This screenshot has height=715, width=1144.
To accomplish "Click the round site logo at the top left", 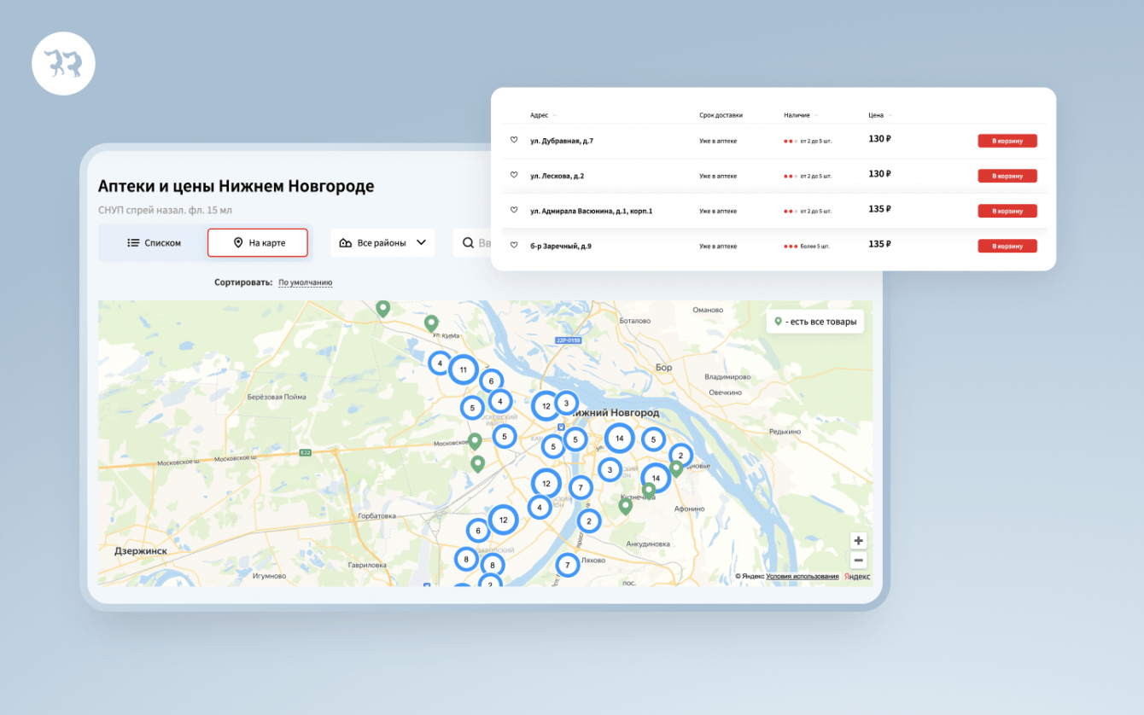I will point(63,63).
